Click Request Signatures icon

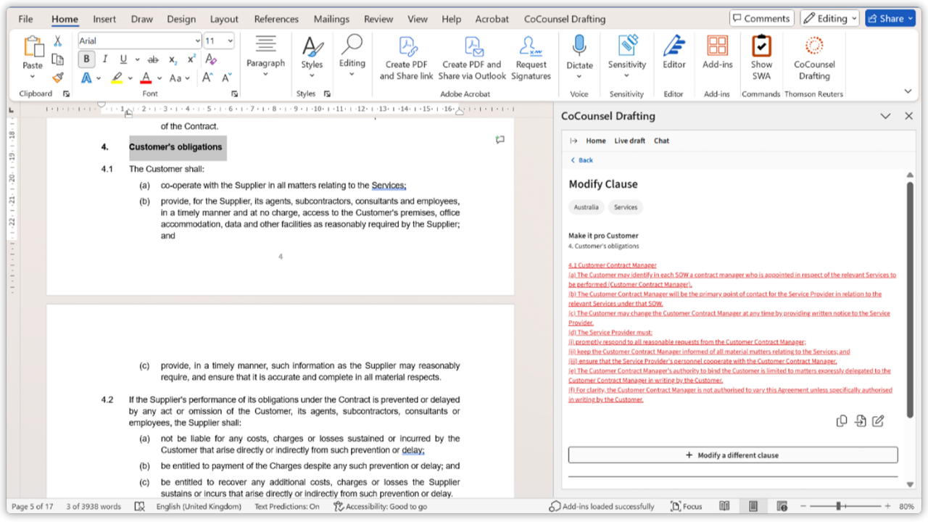tap(531, 58)
